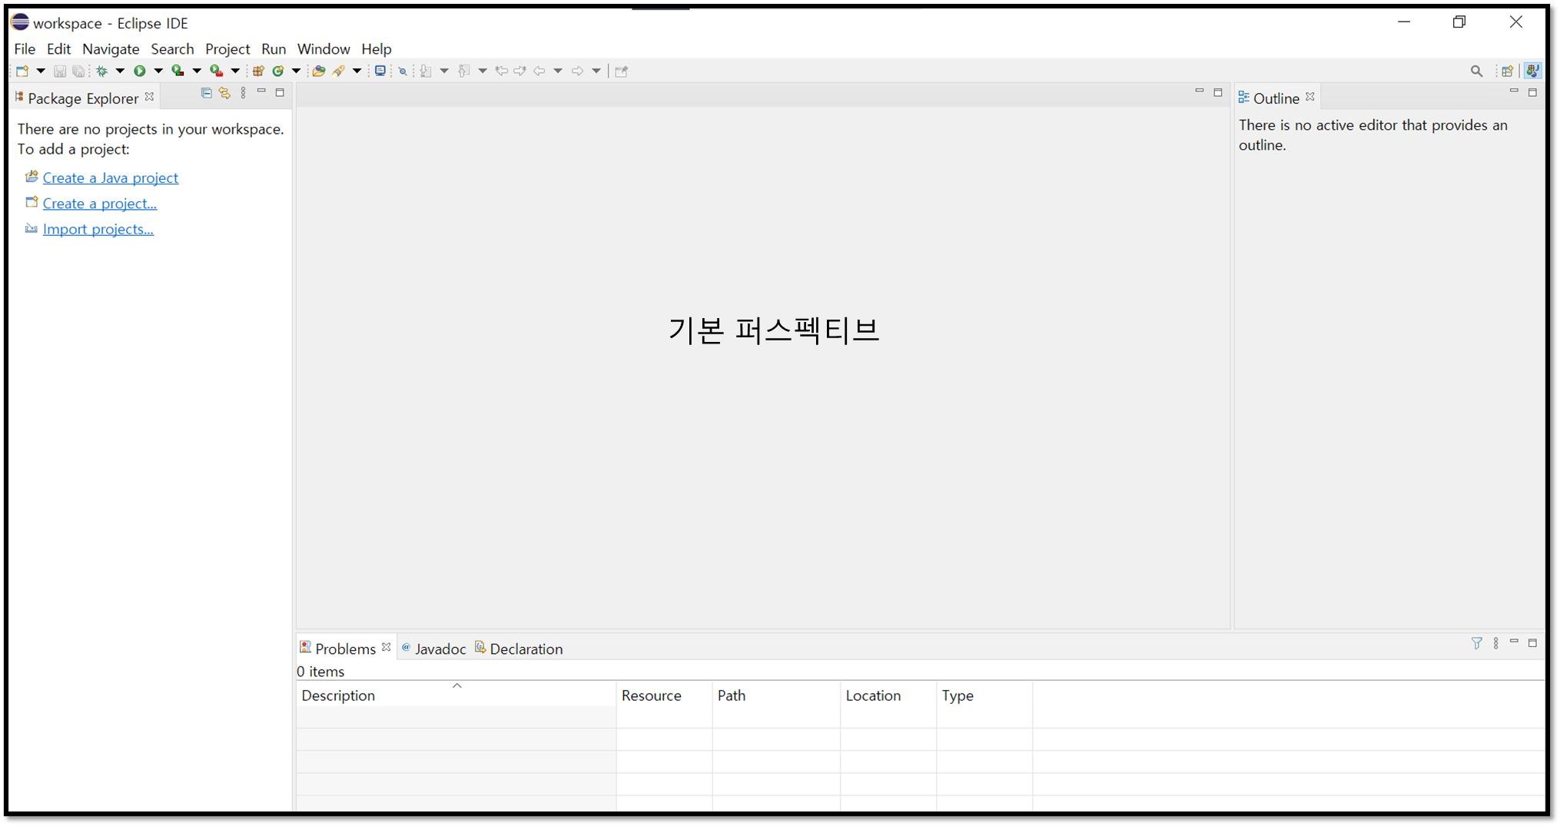
Task: Sort by the Description column header
Action: click(456, 695)
